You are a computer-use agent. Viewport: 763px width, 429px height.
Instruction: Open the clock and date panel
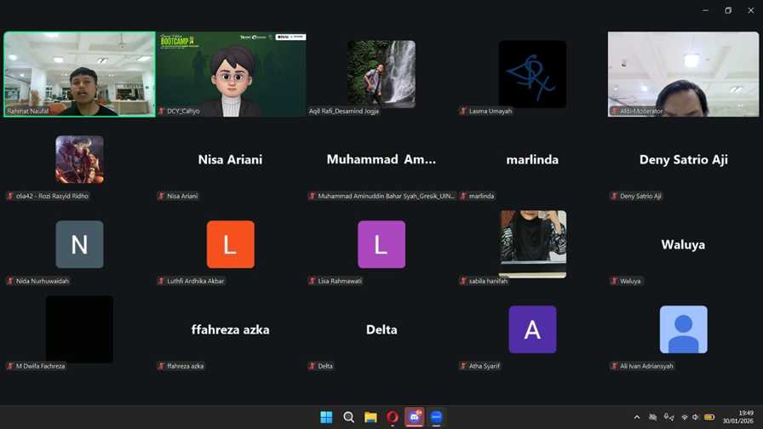tap(737, 417)
